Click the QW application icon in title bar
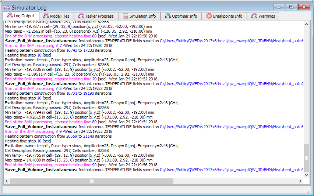This screenshot has height=196, width=314. (7, 7)
